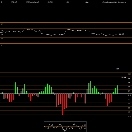Click the SI & MR header text

pos(14,2)
